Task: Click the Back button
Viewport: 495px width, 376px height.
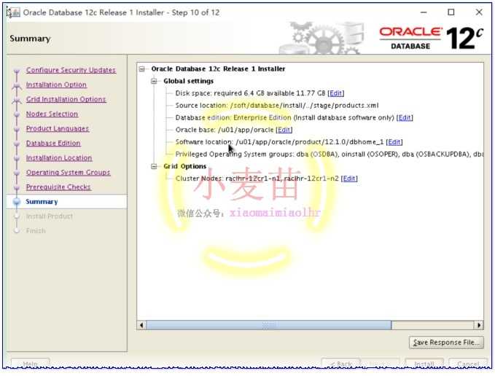Action: tap(341, 364)
